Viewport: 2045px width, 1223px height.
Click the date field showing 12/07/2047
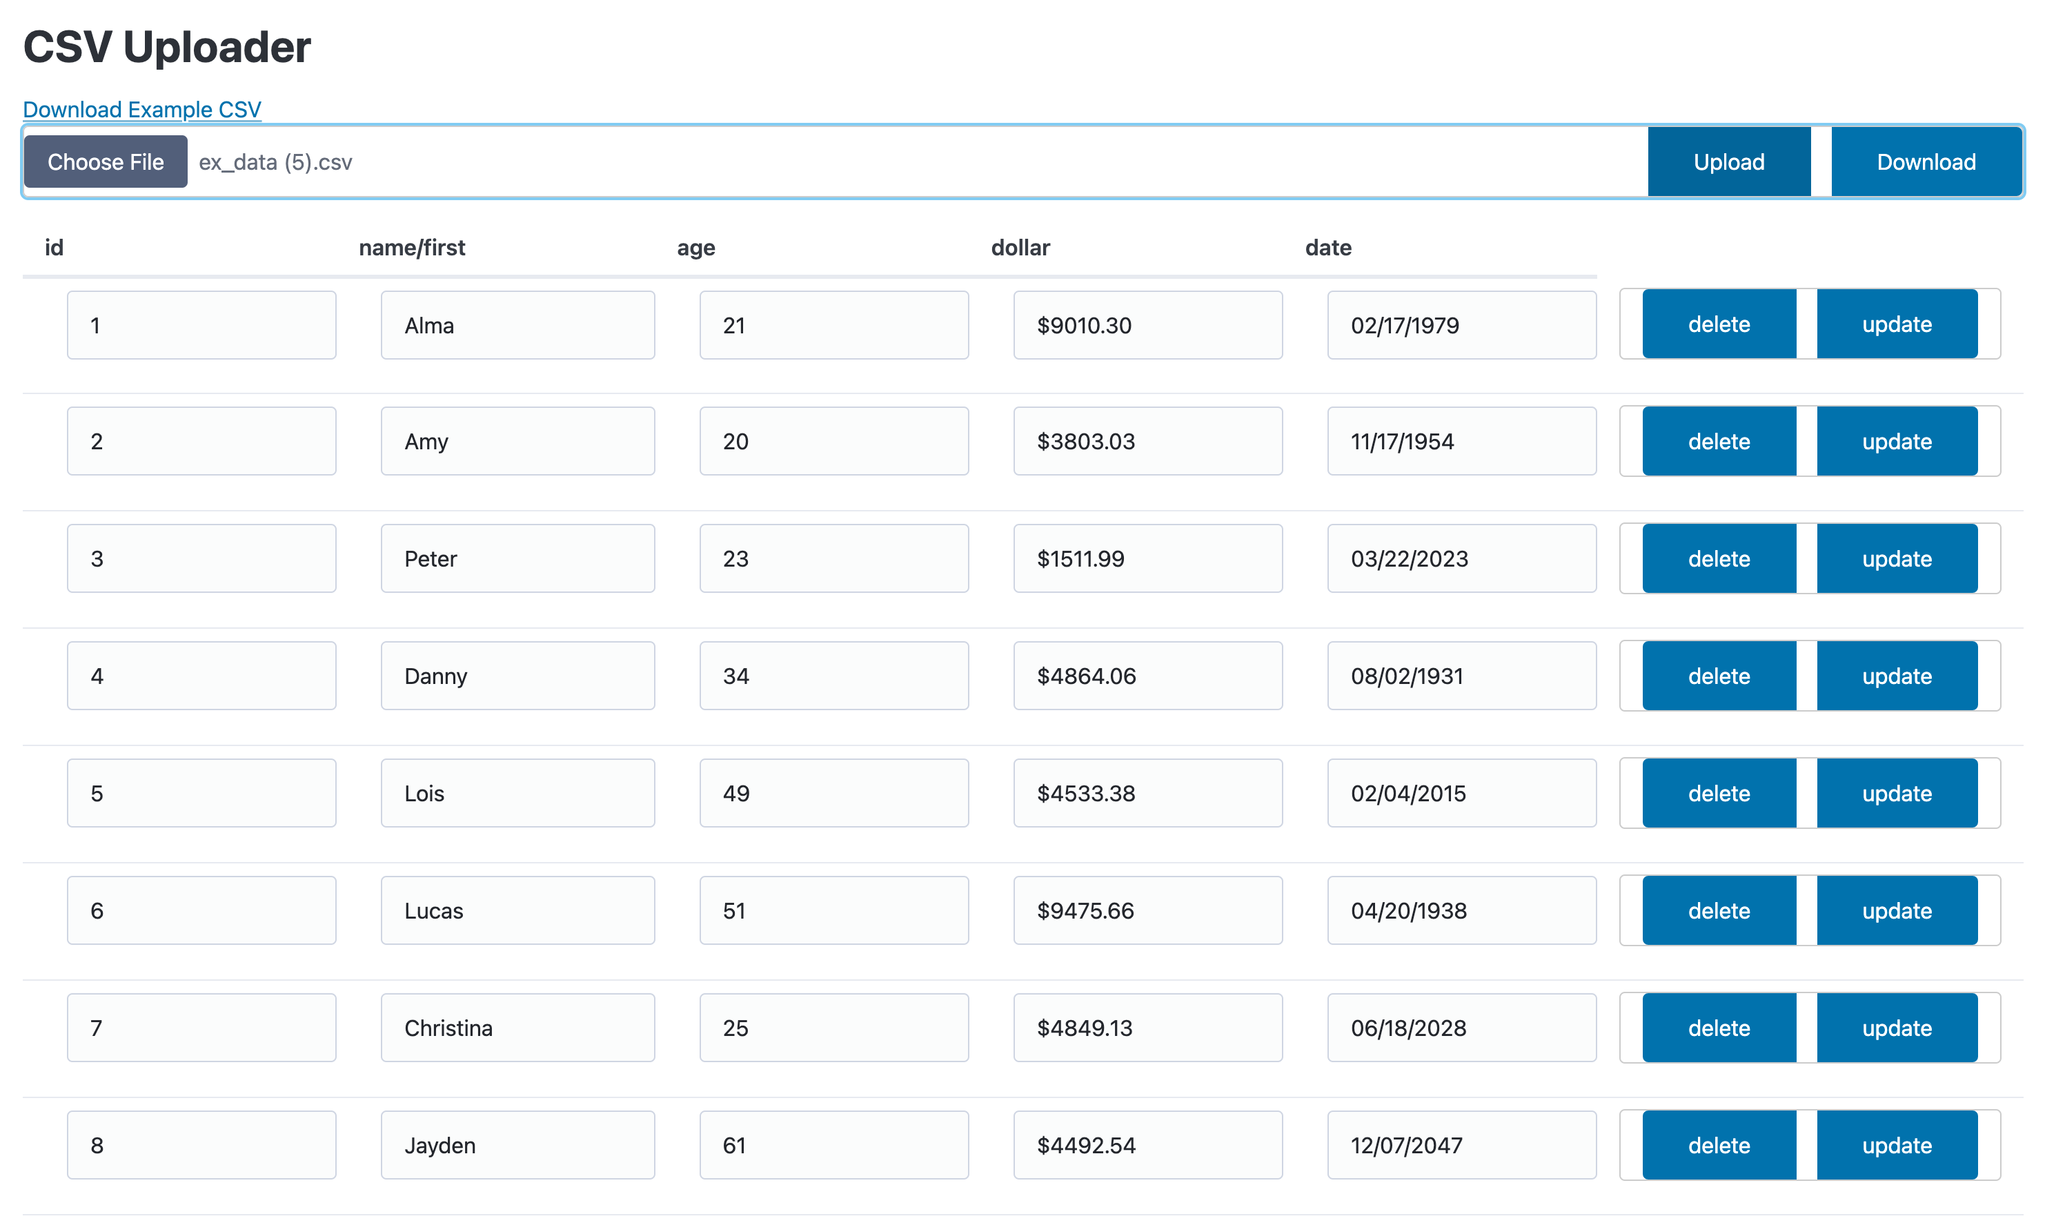(x=1462, y=1145)
